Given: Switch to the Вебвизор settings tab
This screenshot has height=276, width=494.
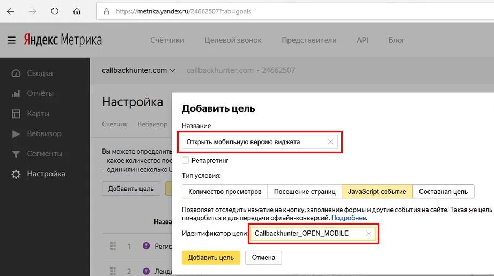Looking at the screenshot, I should pyautogui.click(x=152, y=124).
